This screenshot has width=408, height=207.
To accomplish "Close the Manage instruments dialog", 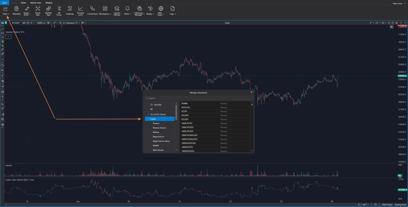I will [x=252, y=92].
